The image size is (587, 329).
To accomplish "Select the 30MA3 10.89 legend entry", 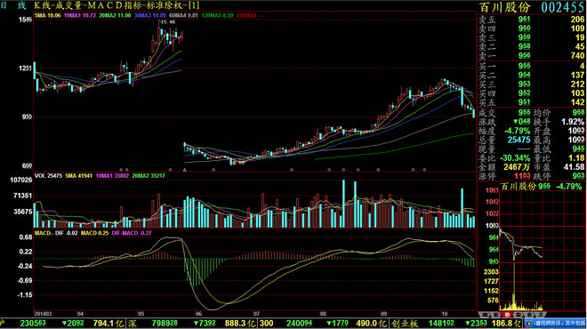I will 149,16.
